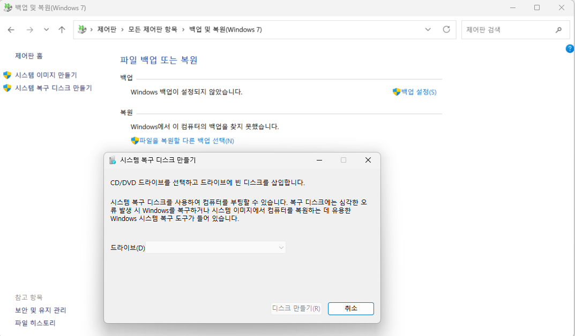Click the 디스크 만들기(R) button
The height and width of the screenshot is (336, 575).
click(296, 309)
